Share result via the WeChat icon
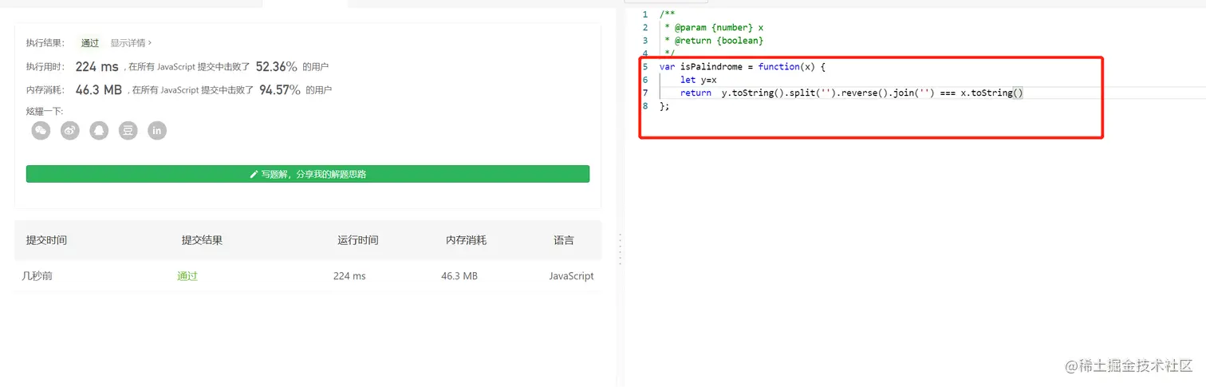The width and height of the screenshot is (1206, 387). [x=41, y=130]
